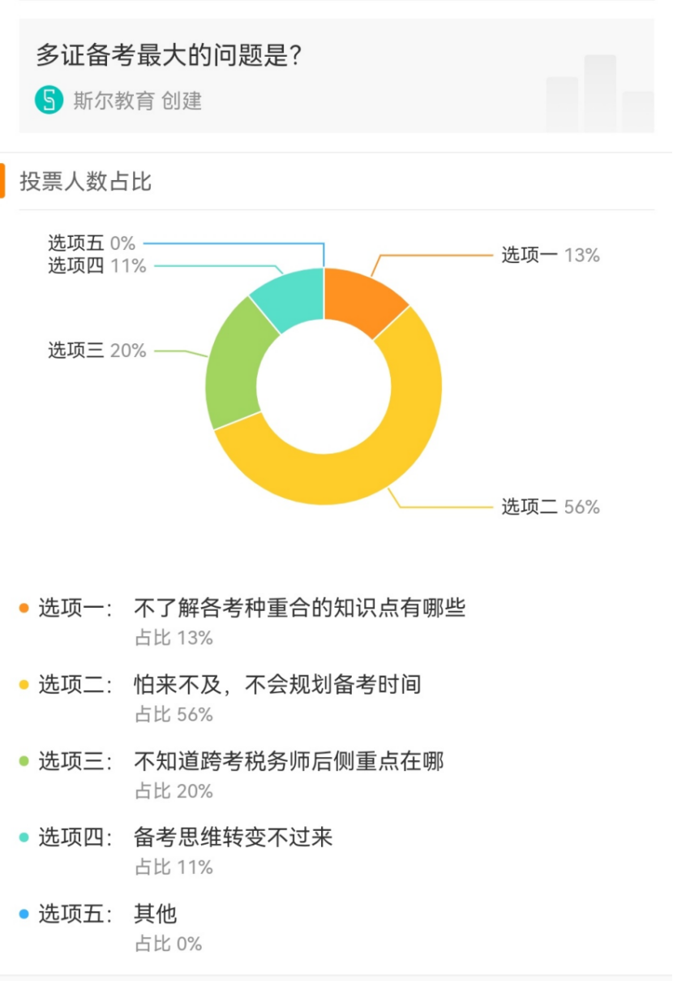
Task: Open the 多证备考最大的问题是 poll title
Action: [169, 55]
